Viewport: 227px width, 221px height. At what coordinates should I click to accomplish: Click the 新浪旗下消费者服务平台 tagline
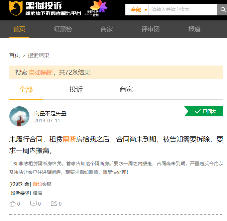point(53,13)
